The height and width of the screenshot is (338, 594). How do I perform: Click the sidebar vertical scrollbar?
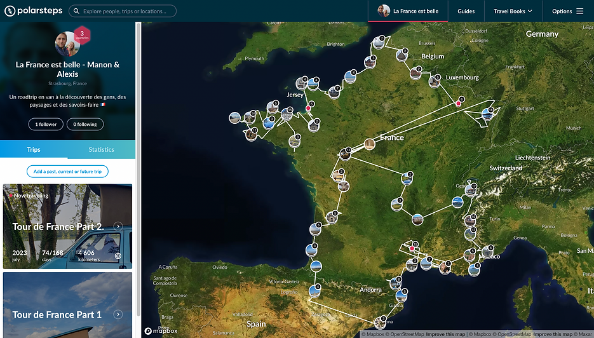[x=138, y=168]
